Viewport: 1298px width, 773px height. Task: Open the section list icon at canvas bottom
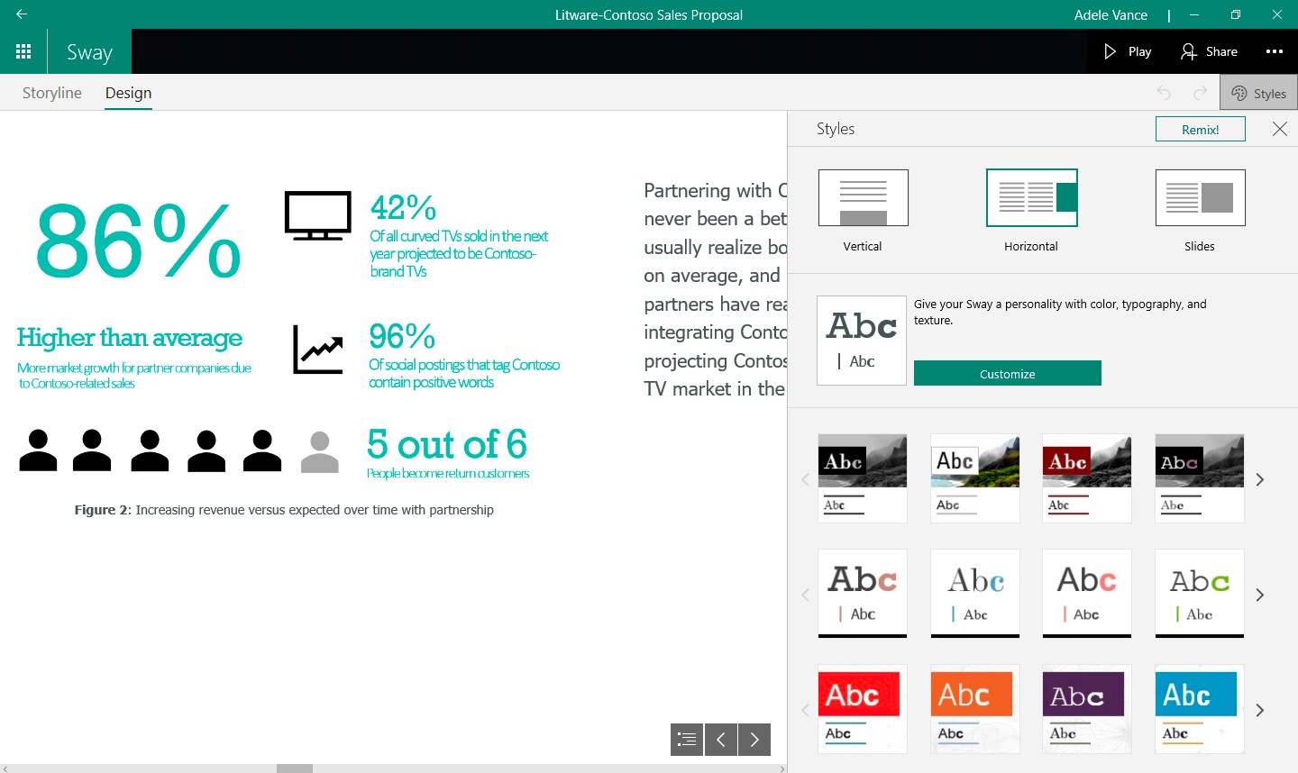click(x=686, y=739)
